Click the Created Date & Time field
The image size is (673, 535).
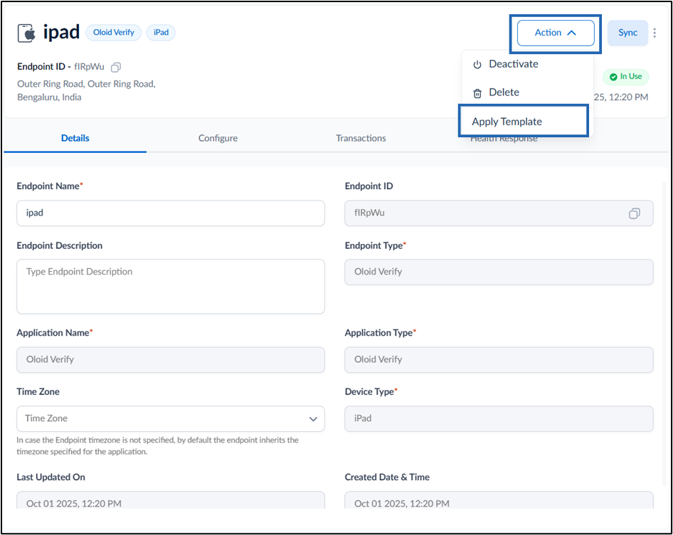click(x=499, y=501)
